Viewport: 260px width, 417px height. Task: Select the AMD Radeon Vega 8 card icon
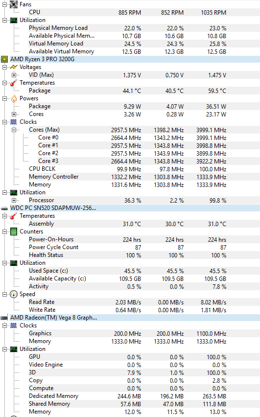pyautogui.click(x=4, y=318)
